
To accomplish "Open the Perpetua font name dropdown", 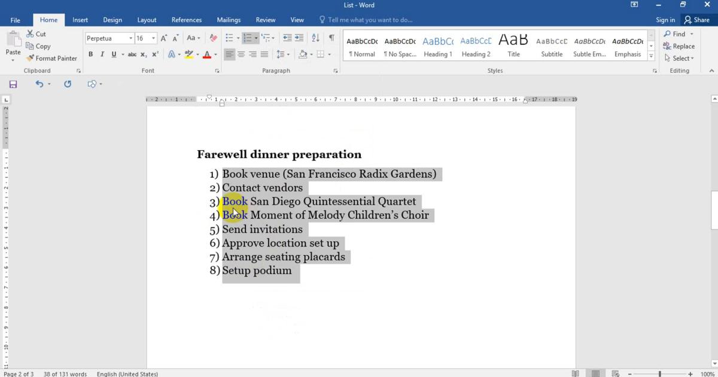I will coord(130,38).
